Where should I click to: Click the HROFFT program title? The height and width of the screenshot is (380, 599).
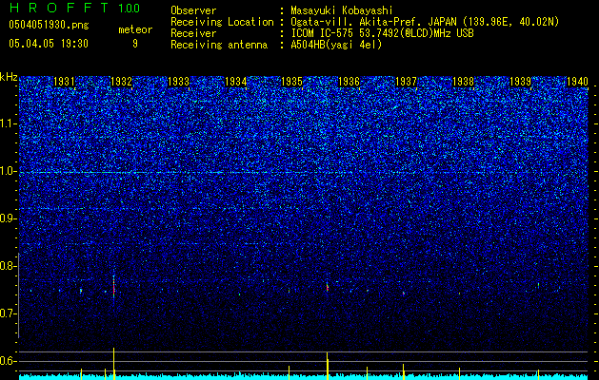tap(59, 8)
